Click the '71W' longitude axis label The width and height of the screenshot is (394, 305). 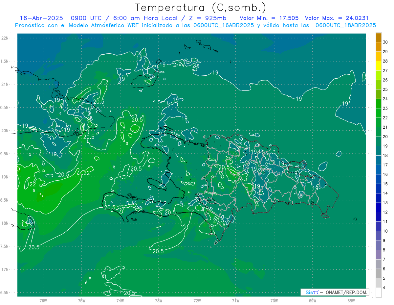(x=235, y=300)
